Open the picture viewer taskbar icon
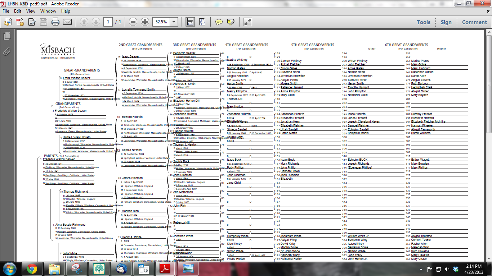This screenshot has width=492, height=276. pyautogui.click(x=188, y=269)
